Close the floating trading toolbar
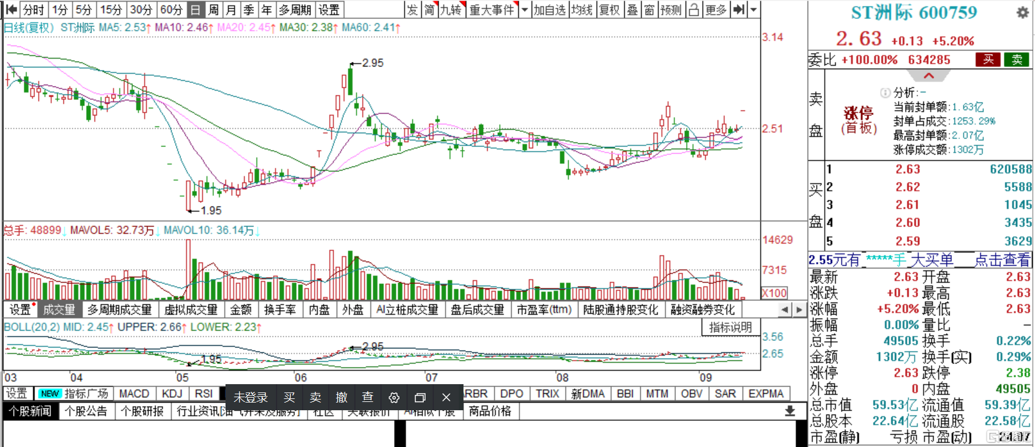 point(446,397)
